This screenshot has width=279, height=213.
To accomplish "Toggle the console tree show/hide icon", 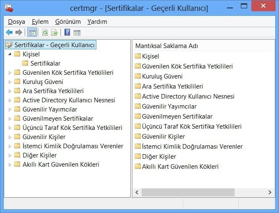I will click(x=32, y=33).
